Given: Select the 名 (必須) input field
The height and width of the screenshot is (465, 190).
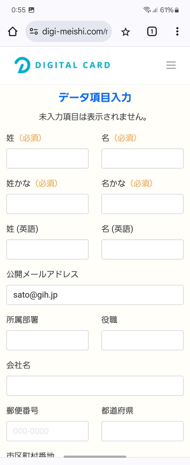Looking at the screenshot, I should 142,158.
